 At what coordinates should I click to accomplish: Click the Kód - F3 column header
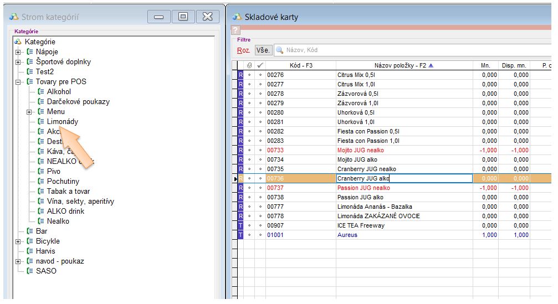pyautogui.click(x=301, y=65)
